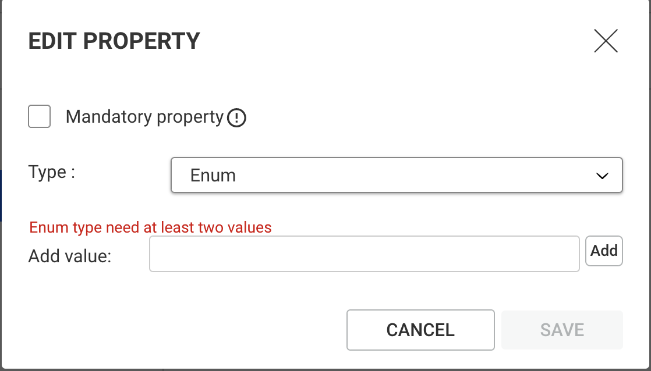Select the Enum text in Type combo box
The height and width of the screenshot is (371, 651).
click(213, 176)
